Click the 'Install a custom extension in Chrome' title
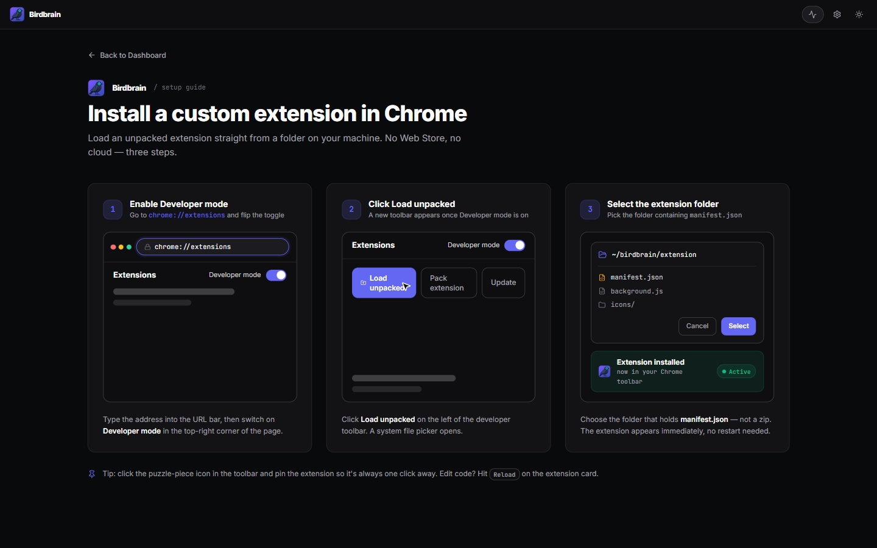This screenshot has width=877, height=548. tap(277, 114)
